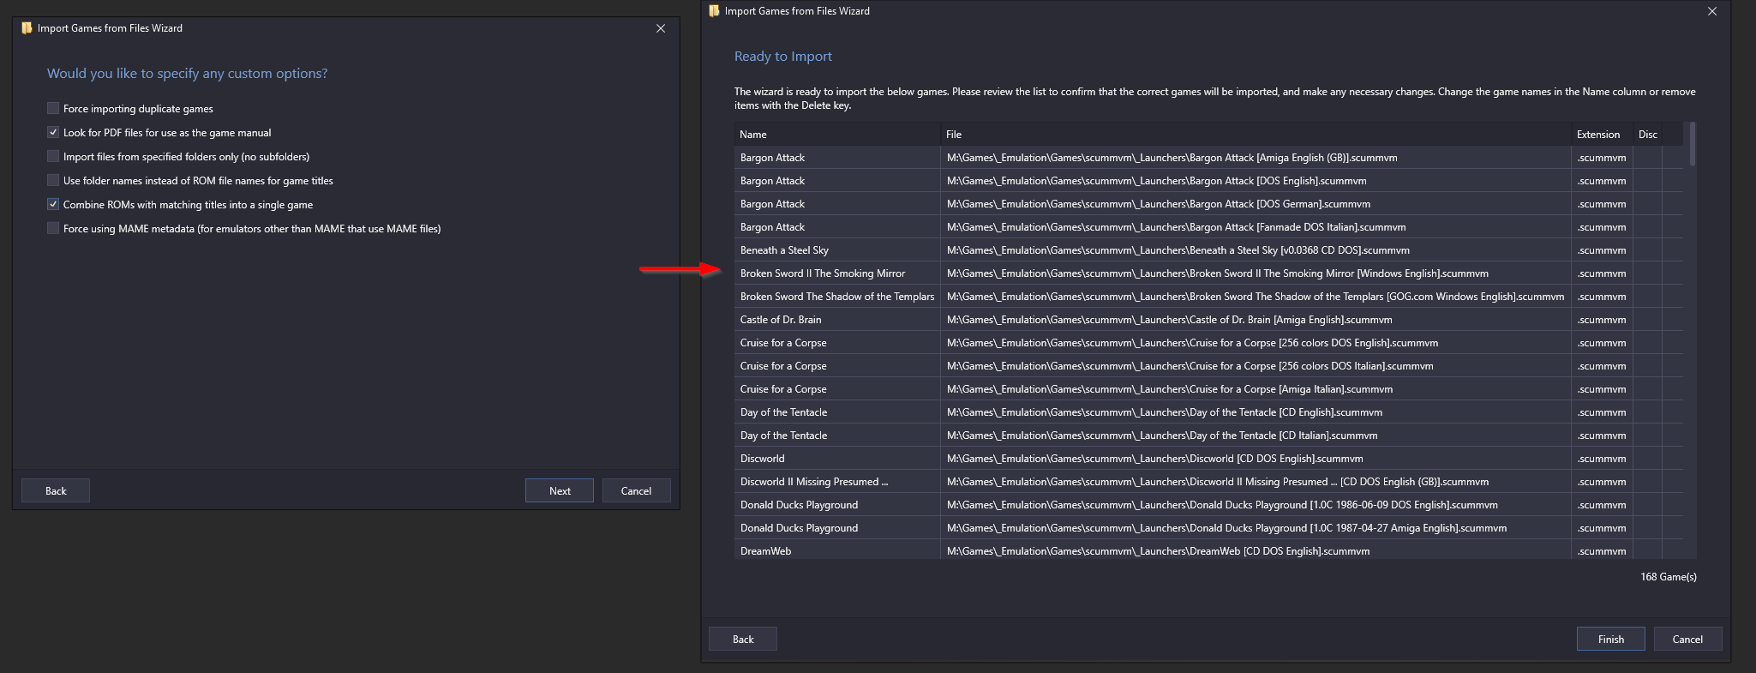The width and height of the screenshot is (1756, 673).
Task: Click file path of Broken Sword II row
Action: pyautogui.click(x=1256, y=273)
